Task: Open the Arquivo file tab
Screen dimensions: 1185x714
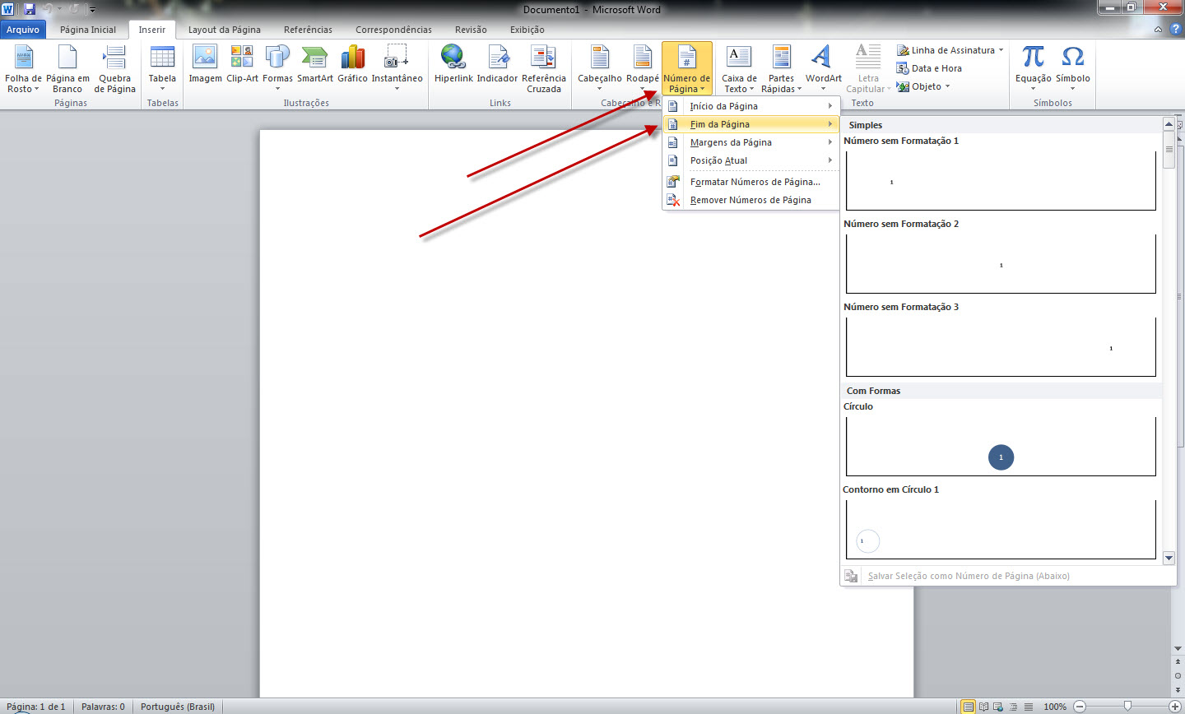Action: click(23, 30)
